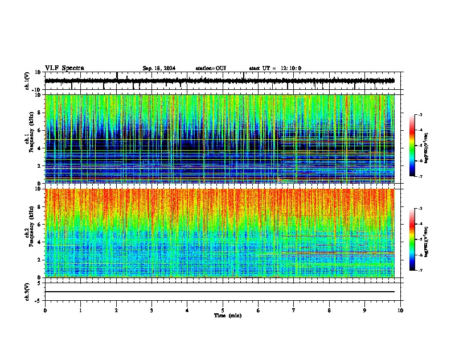The width and height of the screenshot is (451, 348).
Task: Click time axis tick label "2"
Action: click(x=116, y=310)
